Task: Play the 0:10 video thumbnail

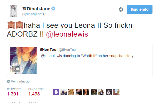Action: click(x=24, y=60)
